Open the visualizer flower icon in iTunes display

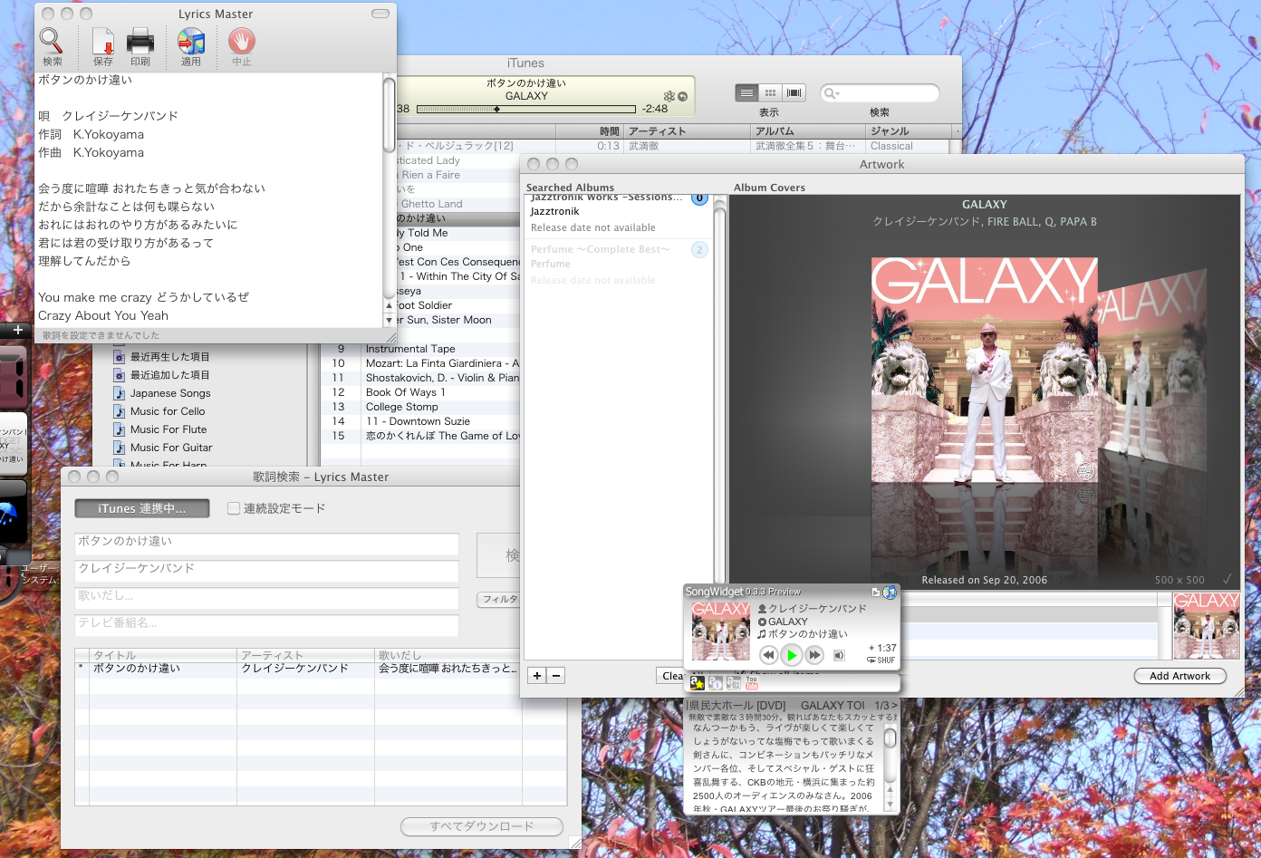(669, 96)
